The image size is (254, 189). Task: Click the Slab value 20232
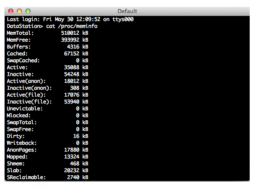tap(71, 171)
